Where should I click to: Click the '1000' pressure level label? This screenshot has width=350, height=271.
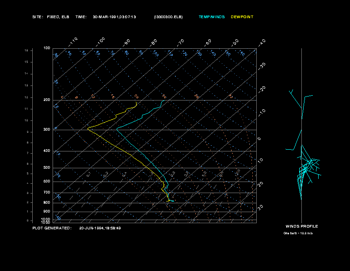pos(46,219)
